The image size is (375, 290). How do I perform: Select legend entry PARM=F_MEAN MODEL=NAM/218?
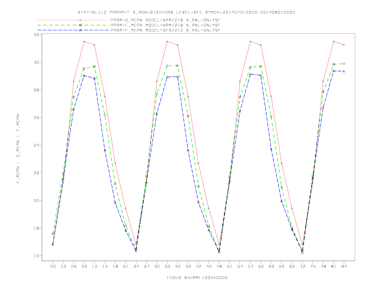point(165,25)
